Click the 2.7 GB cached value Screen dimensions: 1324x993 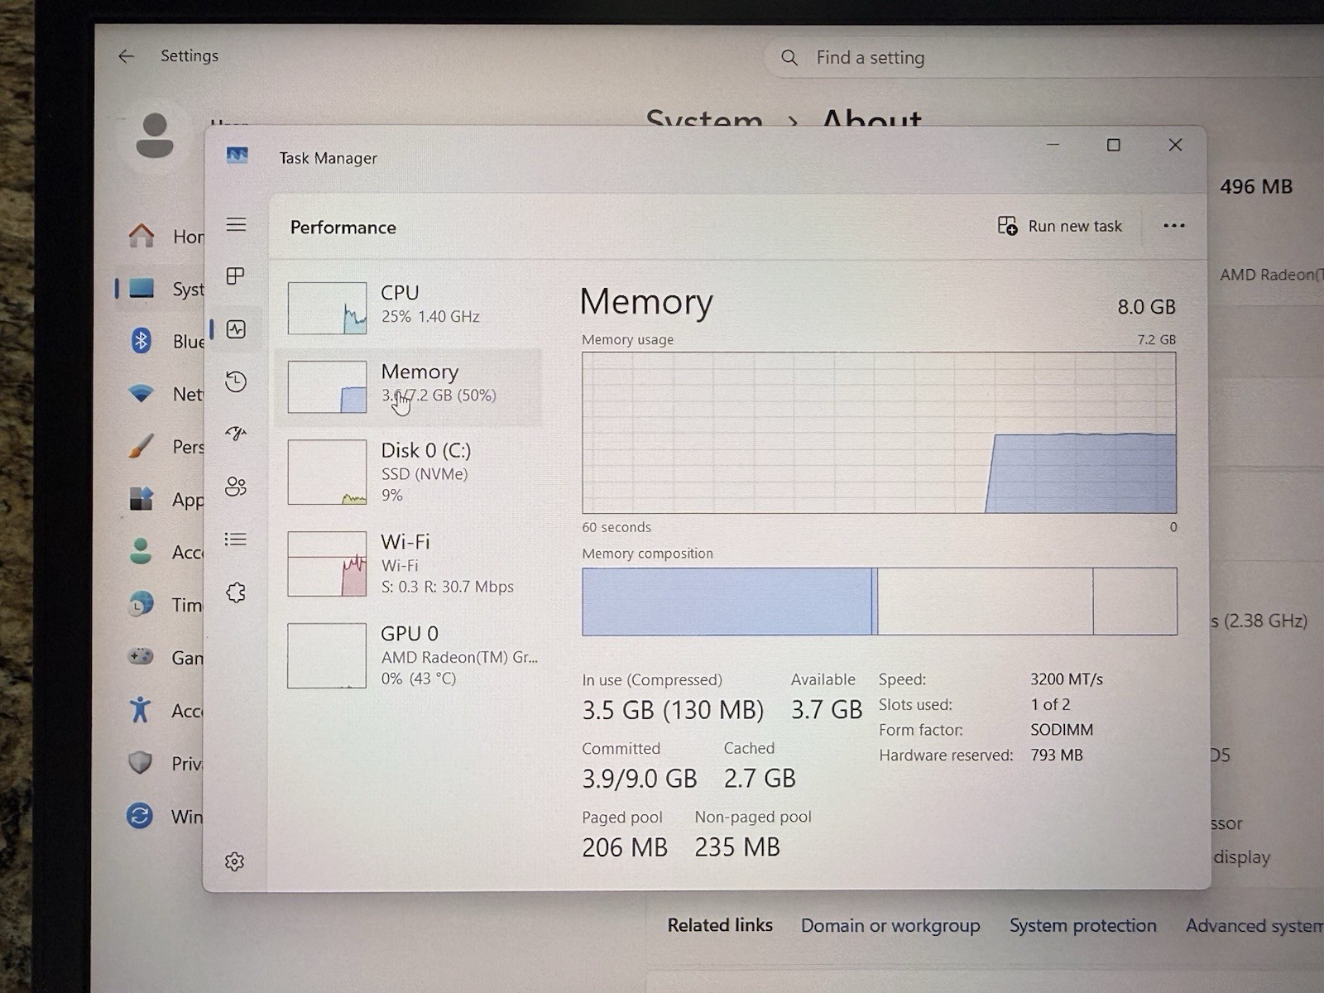(x=760, y=779)
